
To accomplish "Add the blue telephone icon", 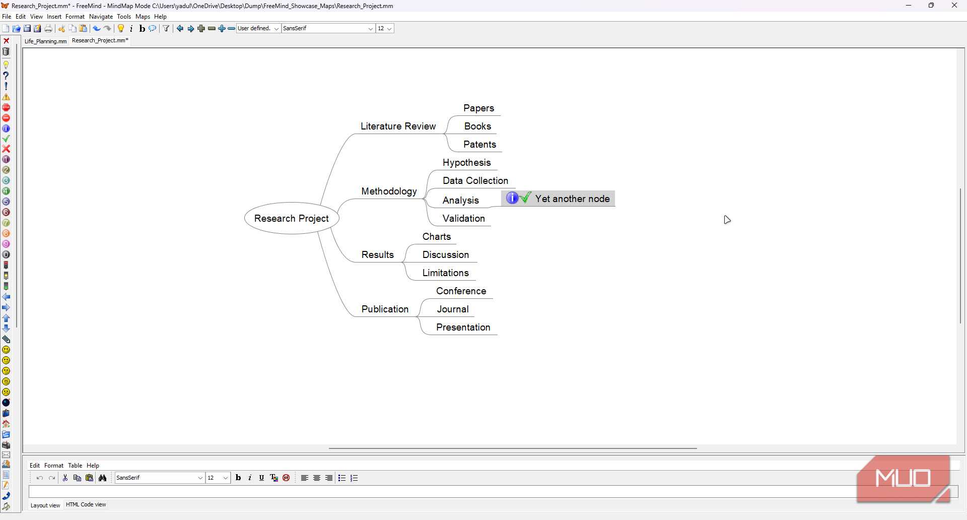I will coord(6,497).
